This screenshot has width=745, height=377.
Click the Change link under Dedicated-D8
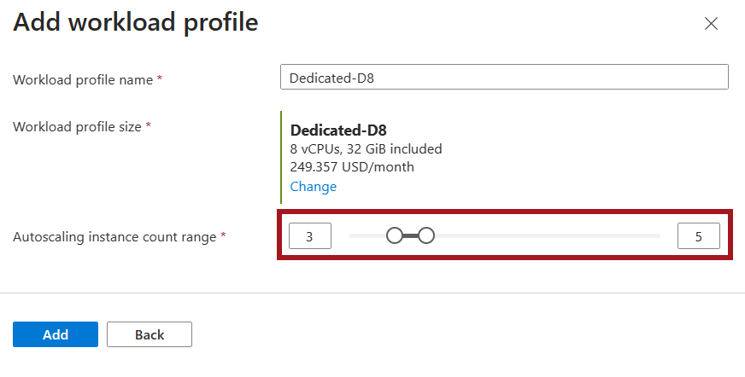click(314, 186)
